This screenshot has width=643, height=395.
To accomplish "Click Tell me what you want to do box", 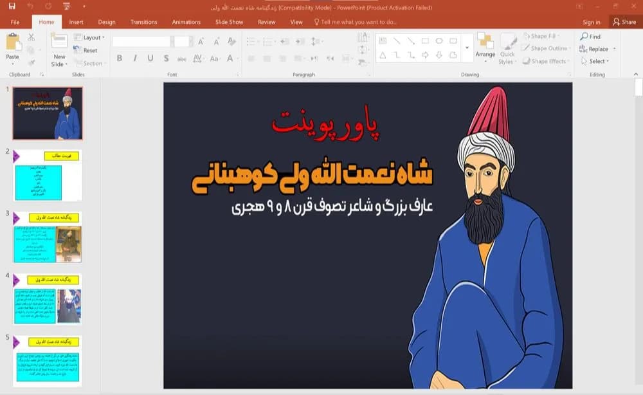I will (355, 22).
